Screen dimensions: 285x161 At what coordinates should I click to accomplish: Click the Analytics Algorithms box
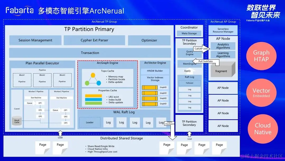(223, 46)
